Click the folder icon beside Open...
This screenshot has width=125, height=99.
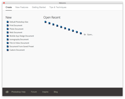pos(85,34)
